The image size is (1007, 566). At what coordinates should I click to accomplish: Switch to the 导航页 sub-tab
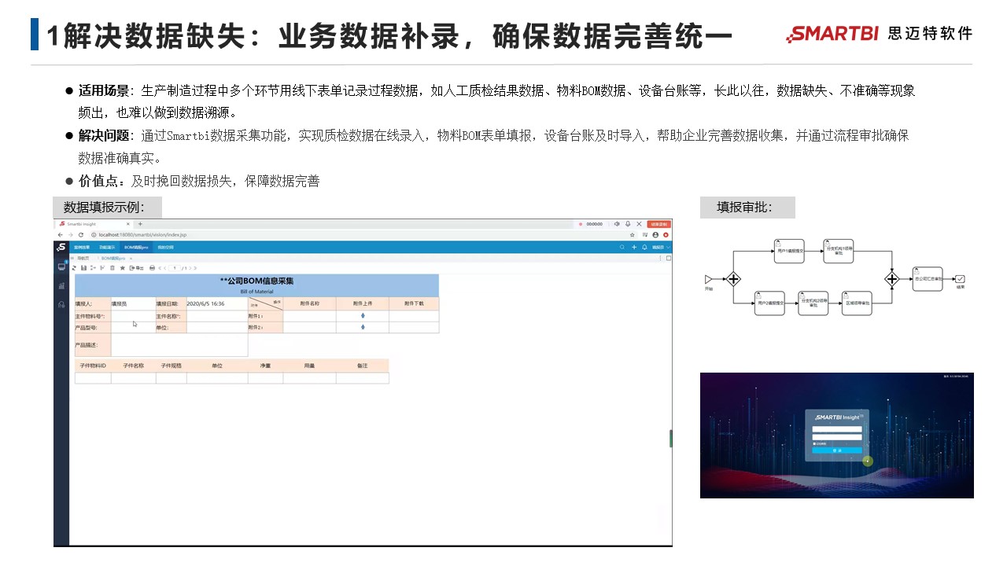click(83, 258)
